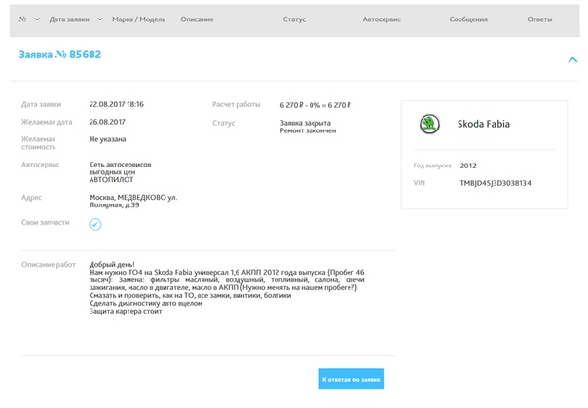Viewport: 588px width, 408px height.
Task: Click the year value 2012
Action: [468, 166]
